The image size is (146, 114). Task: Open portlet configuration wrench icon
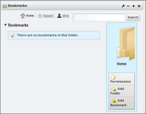pyautogui.click(x=123, y=6)
